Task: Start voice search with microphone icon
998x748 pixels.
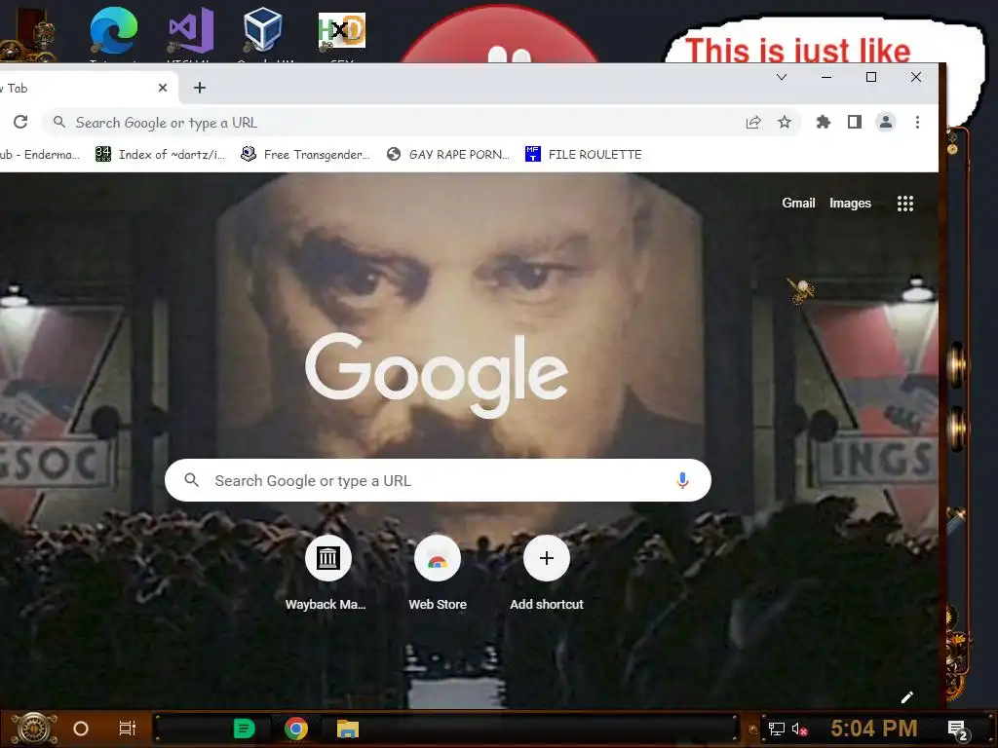Action: click(682, 480)
